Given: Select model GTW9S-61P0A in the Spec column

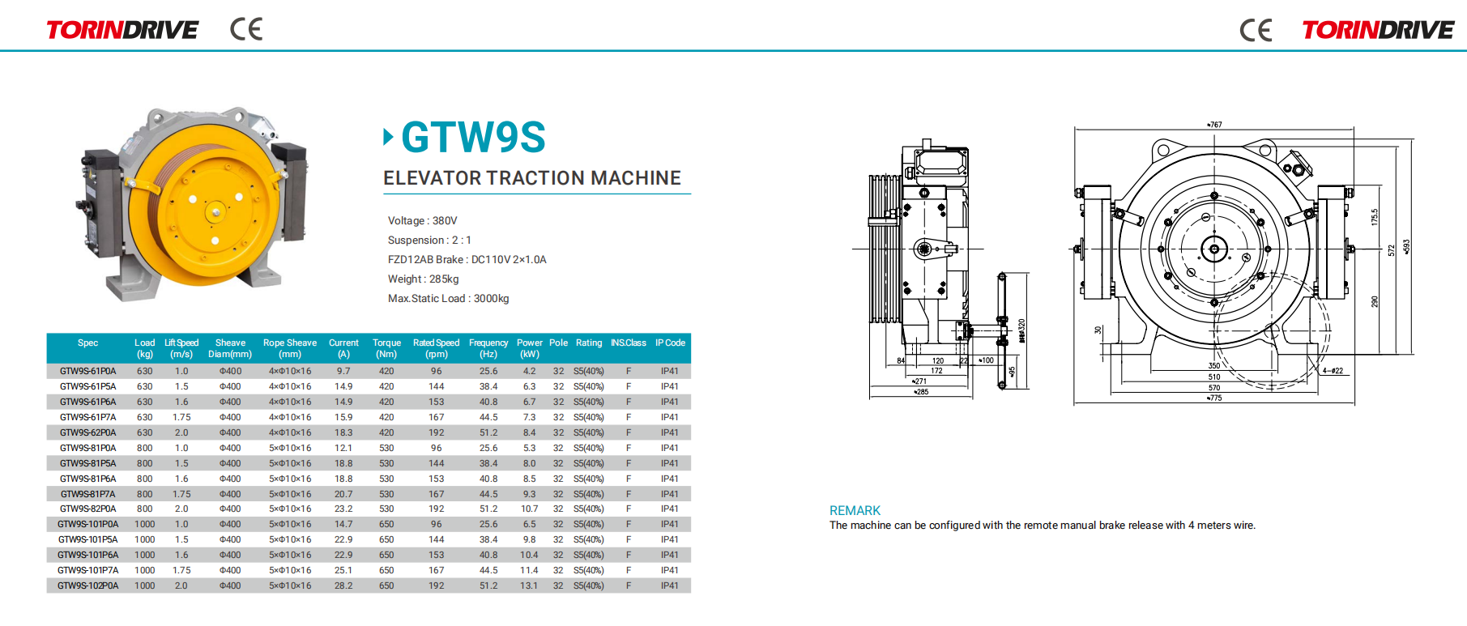Looking at the screenshot, I should tap(87, 371).
